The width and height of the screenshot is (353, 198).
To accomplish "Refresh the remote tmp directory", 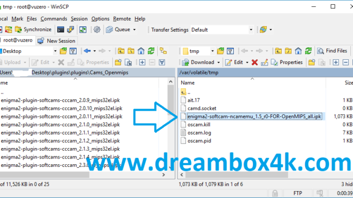I will (308, 51).
